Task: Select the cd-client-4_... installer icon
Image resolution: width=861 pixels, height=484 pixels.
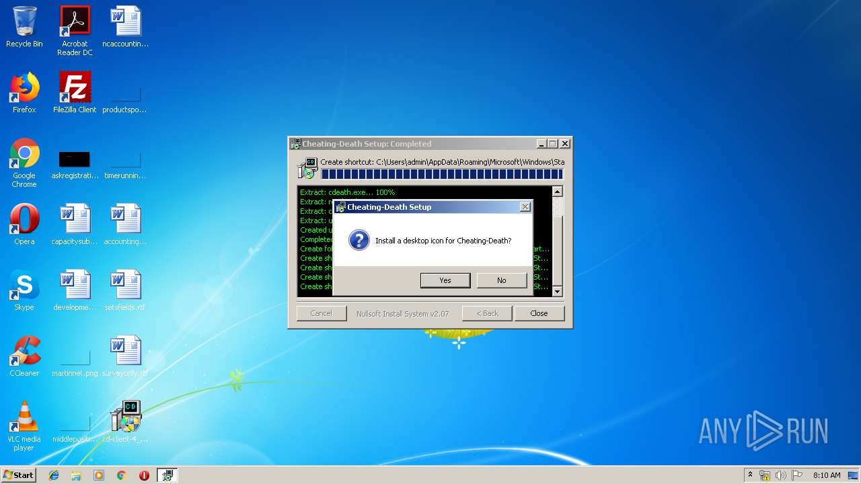Action: [125, 422]
